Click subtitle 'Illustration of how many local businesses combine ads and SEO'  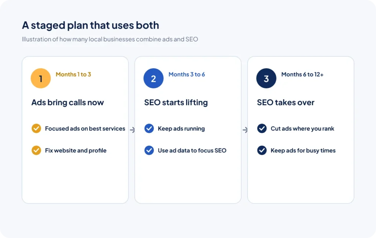[x=110, y=39]
